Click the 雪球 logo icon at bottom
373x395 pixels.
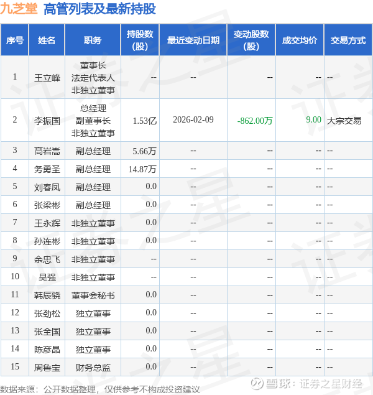tap(257, 384)
